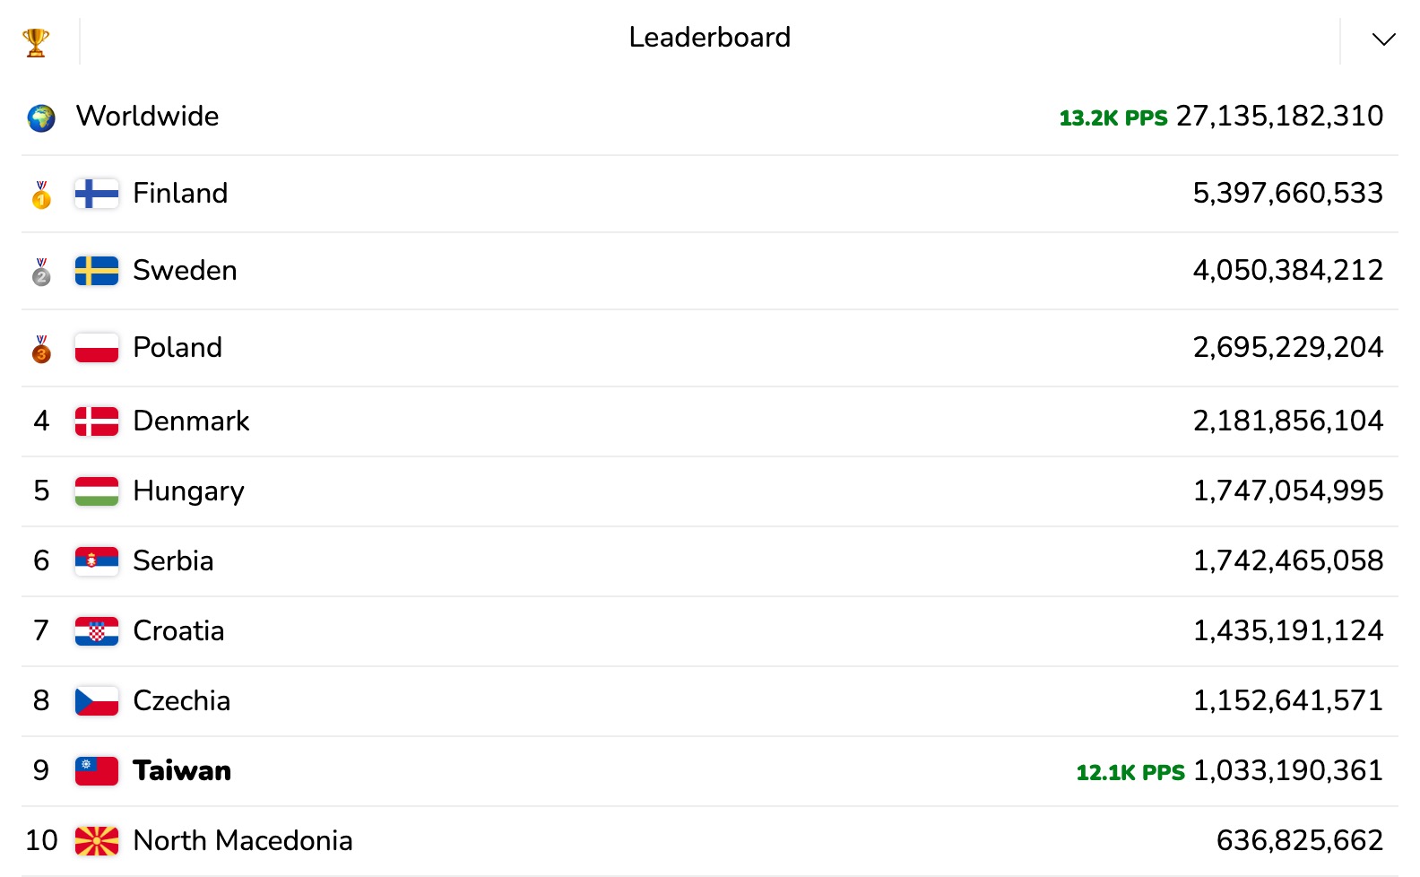This screenshot has height=877, width=1420.
Task: Click the gold trophy icon
Action: (x=36, y=41)
